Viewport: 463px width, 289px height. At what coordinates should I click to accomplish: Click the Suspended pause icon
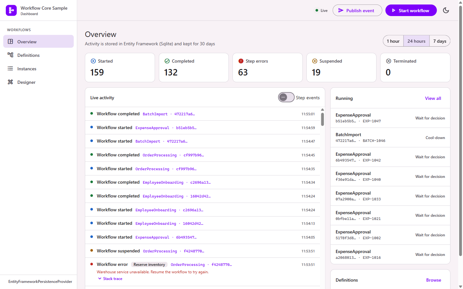click(314, 61)
